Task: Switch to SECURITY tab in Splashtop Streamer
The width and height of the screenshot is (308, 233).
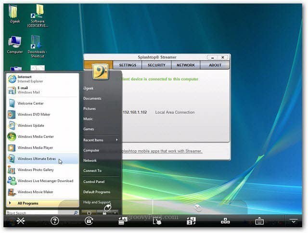Action: pyautogui.click(x=156, y=65)
